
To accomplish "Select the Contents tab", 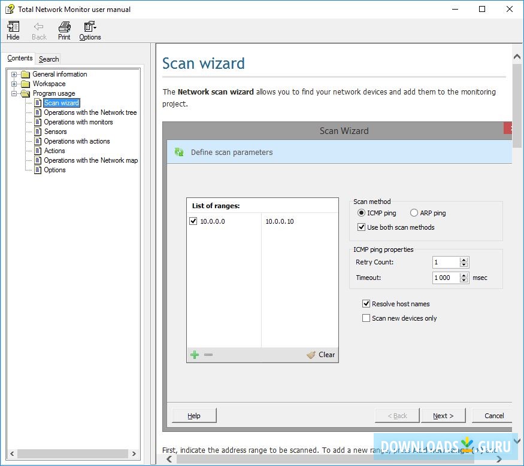I will tap(19, 58).
